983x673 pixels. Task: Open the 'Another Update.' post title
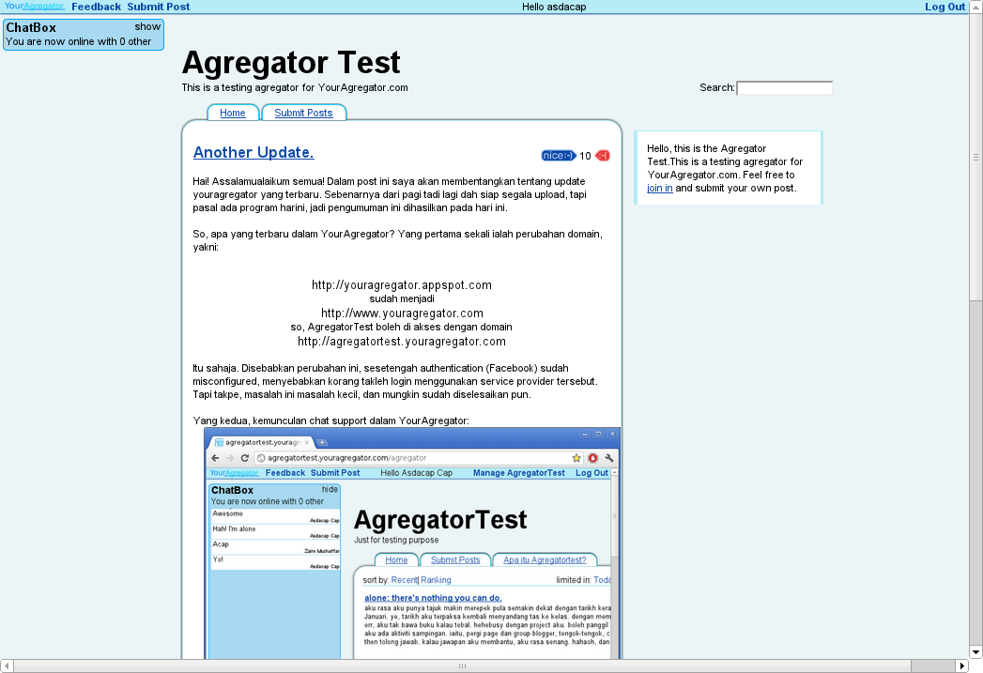253,152
